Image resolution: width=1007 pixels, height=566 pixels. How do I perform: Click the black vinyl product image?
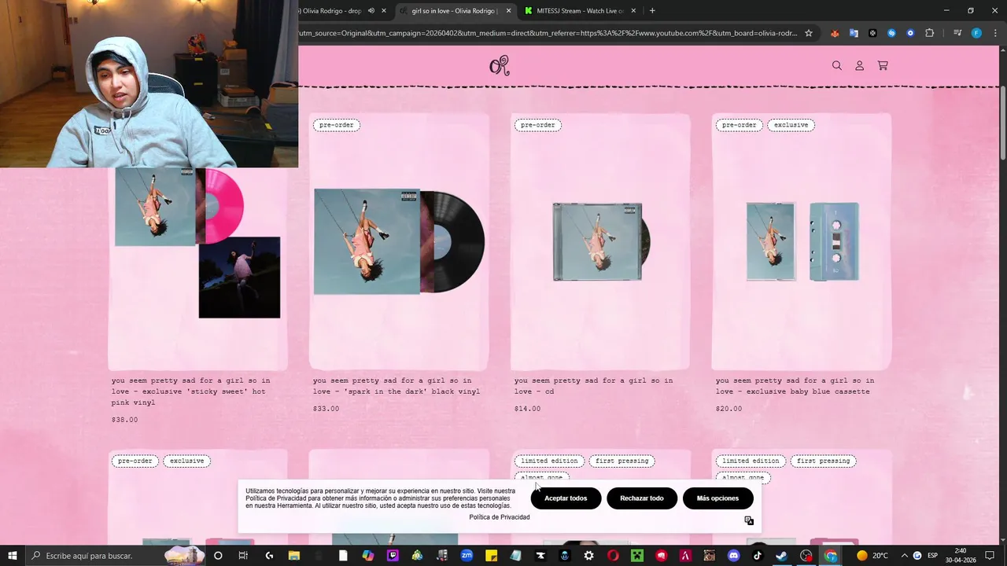(399, 241)
